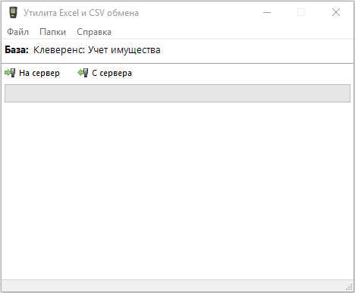This screenshot has width=355, height=293.
Task: Open the Папки menu
Action: 52,32
